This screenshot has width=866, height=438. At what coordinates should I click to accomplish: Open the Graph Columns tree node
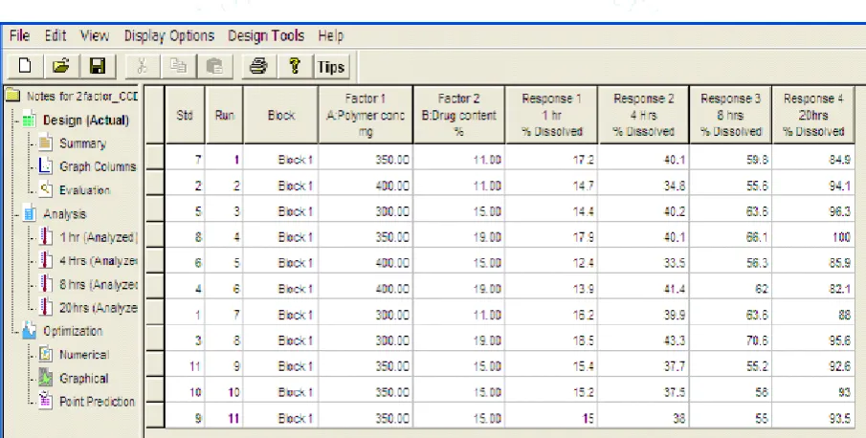[x=98, y=166]
